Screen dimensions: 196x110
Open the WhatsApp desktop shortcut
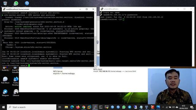click(16, 4)
